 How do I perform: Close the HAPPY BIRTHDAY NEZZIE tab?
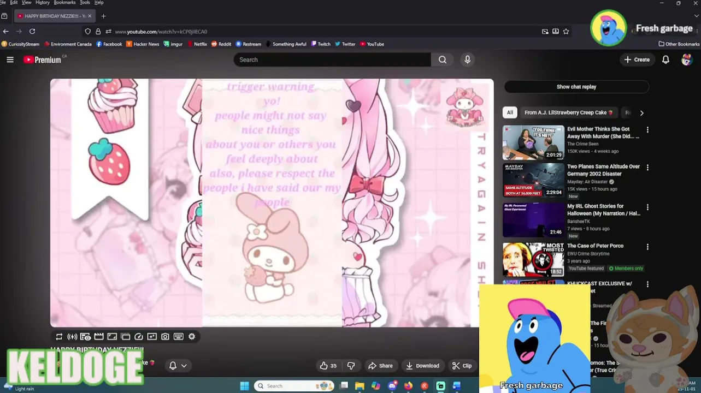click(90, 16)
